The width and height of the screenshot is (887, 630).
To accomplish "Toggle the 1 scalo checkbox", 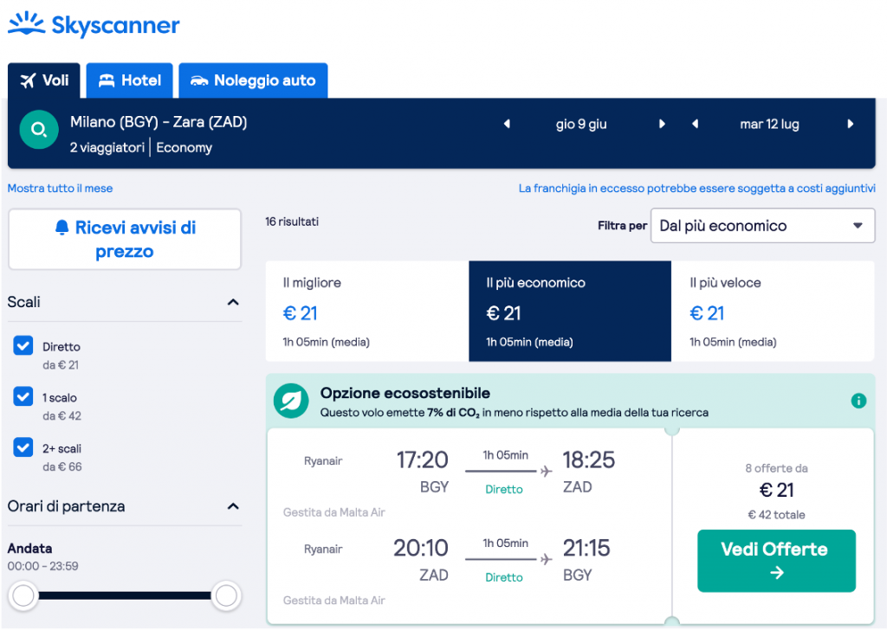I will [x=23, y=397].
